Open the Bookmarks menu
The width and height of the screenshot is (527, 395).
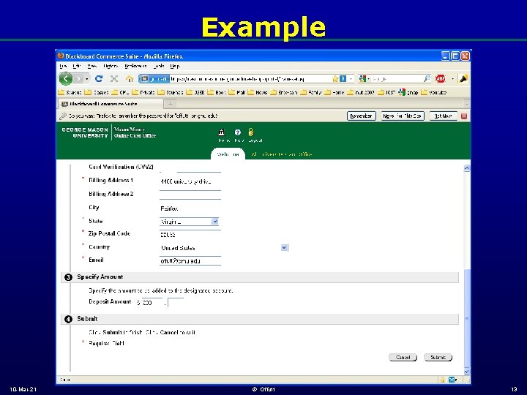[135, 66]
